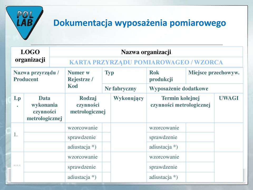Click the 'Nazwa organizacji' header cell
This screenshot has width=253, height=190.
tap(146, 52)
